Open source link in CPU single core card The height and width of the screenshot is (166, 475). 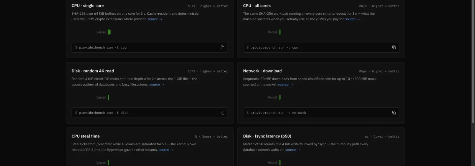tap(155, 19)
